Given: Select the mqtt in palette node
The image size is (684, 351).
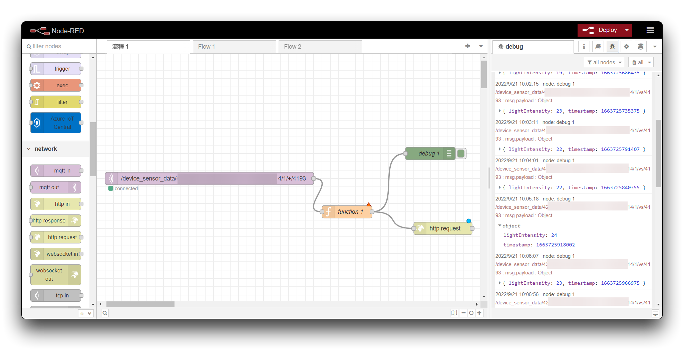Looking at the screenshot, I should pos(56,171).
